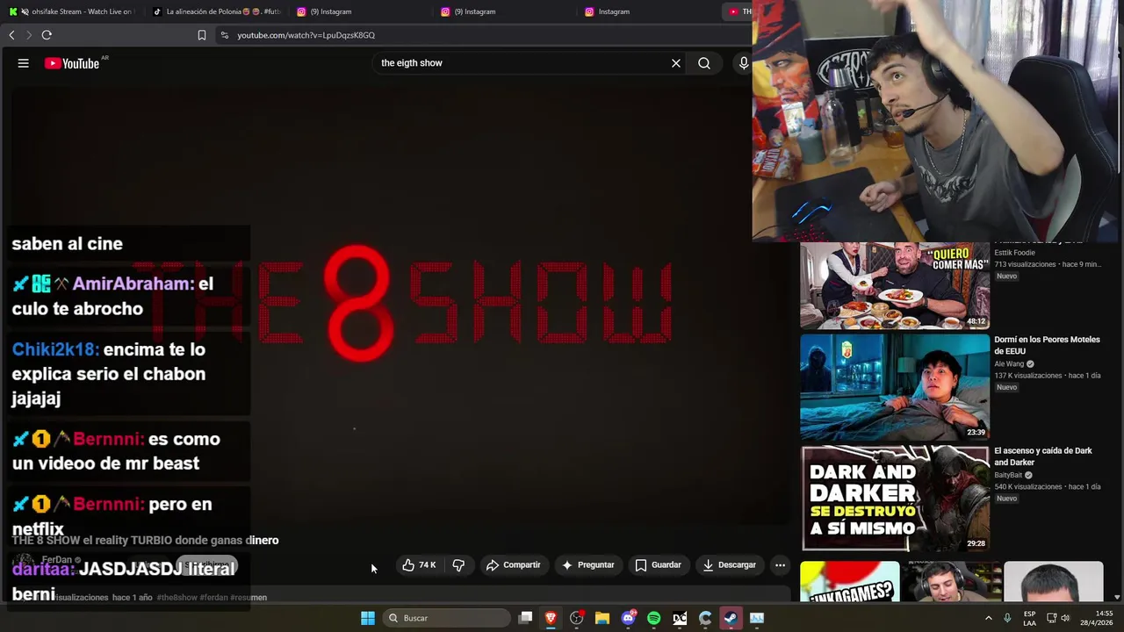Share the video via Compartir

click(514, 565)
